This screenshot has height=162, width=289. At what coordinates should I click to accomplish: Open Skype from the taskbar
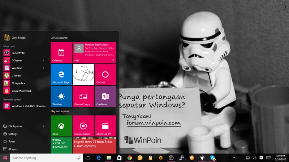pos(212,158)
